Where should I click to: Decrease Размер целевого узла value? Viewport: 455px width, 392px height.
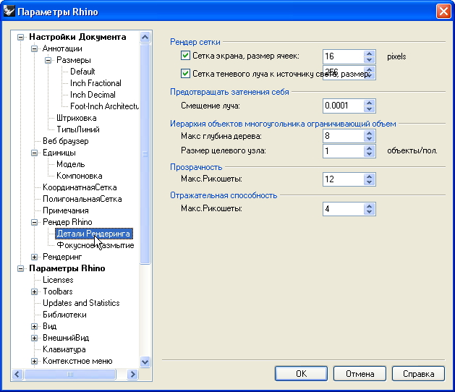coord(369,154)
